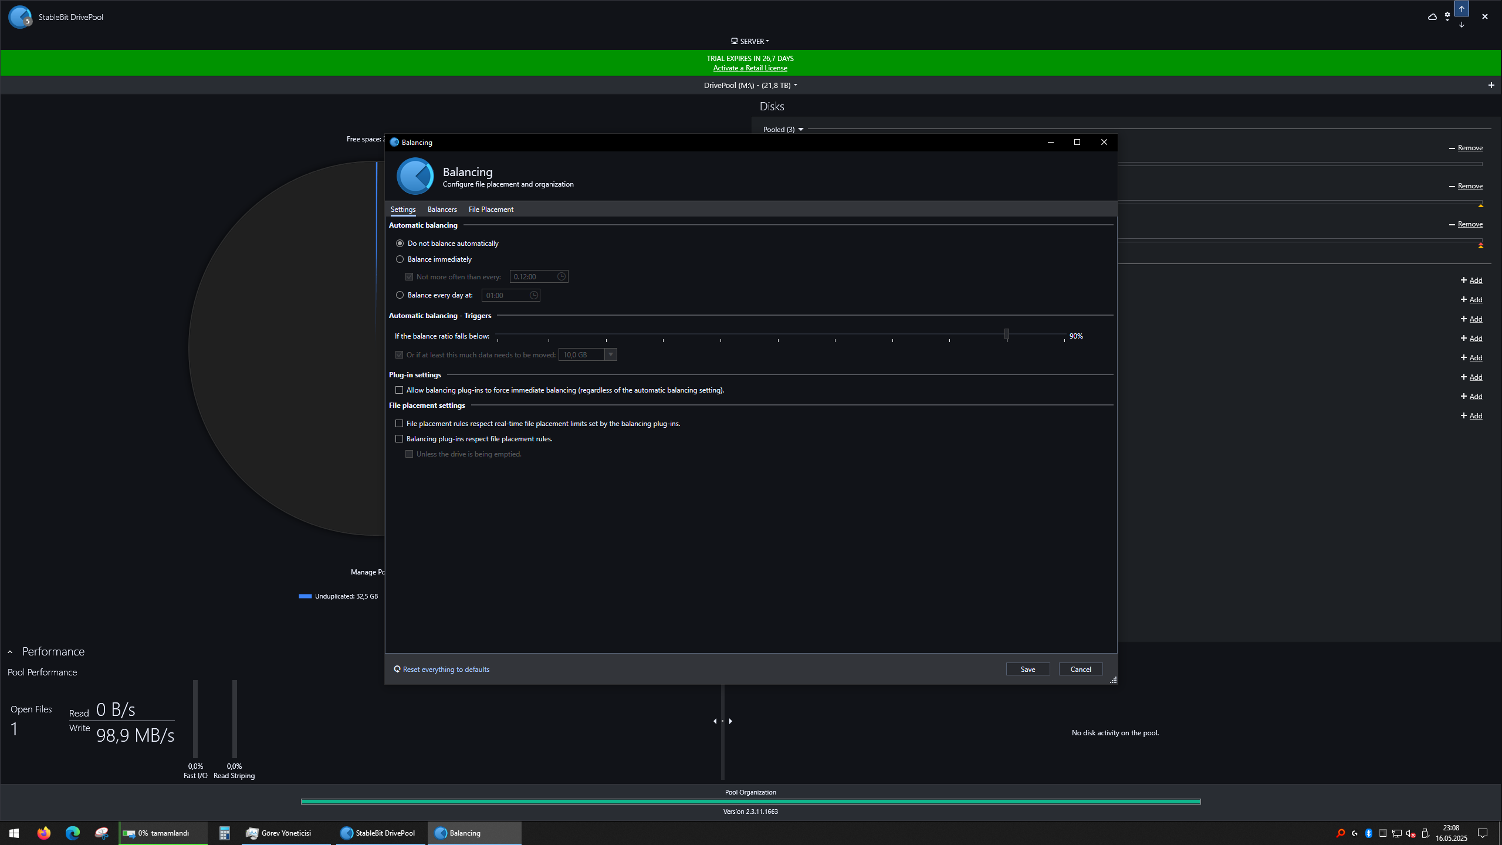Screen dimensions: 1502x845
Task: Collapse the Performance section chevron
Action: 10,652
